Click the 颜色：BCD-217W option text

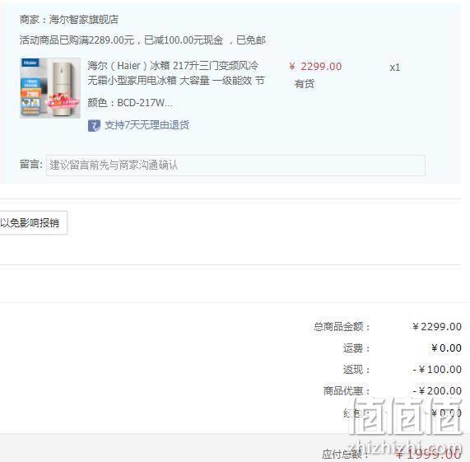[130, 103]
